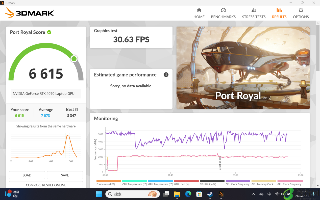Image resolution: width=320 pixels, height=200 pixels.
Task: Click the 30.63 FPS graphics test value
Action: click(x=131, y=39)
